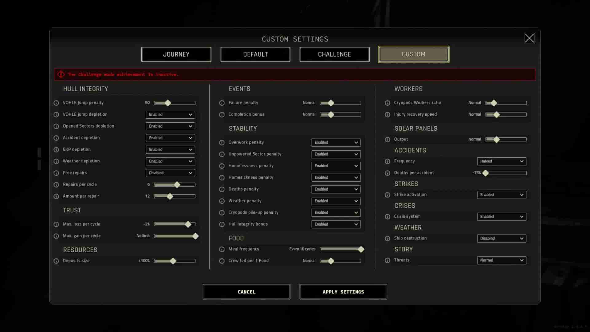Show info for Meal frequency
This screenshot has width=590, height=332.
222,249
